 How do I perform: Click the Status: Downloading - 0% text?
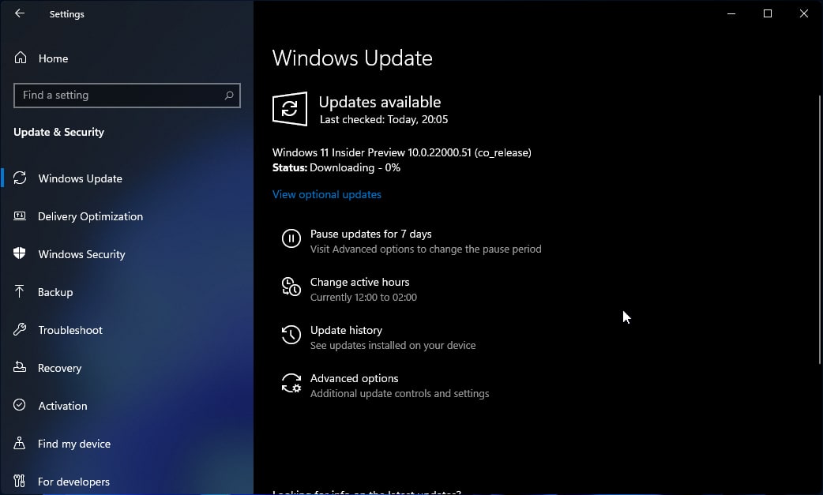click(x=336, y=168)
